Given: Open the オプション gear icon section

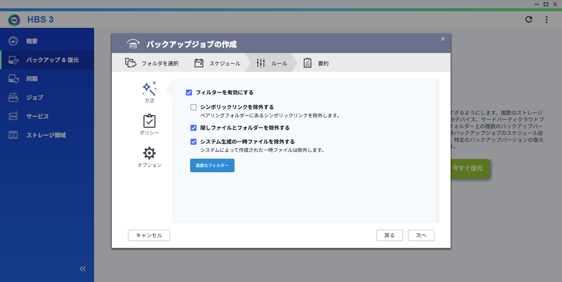Looking at the screenshot, I should click(149, 153).
